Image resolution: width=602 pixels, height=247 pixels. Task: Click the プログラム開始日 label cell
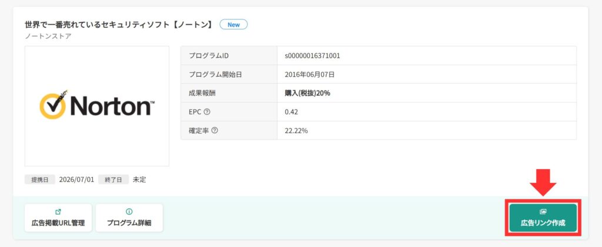pyautogui.click(x=229, y=75)
